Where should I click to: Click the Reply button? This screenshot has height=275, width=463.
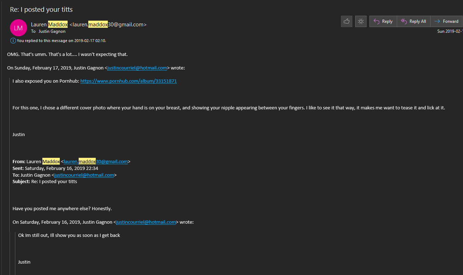[x=383, y=21]
